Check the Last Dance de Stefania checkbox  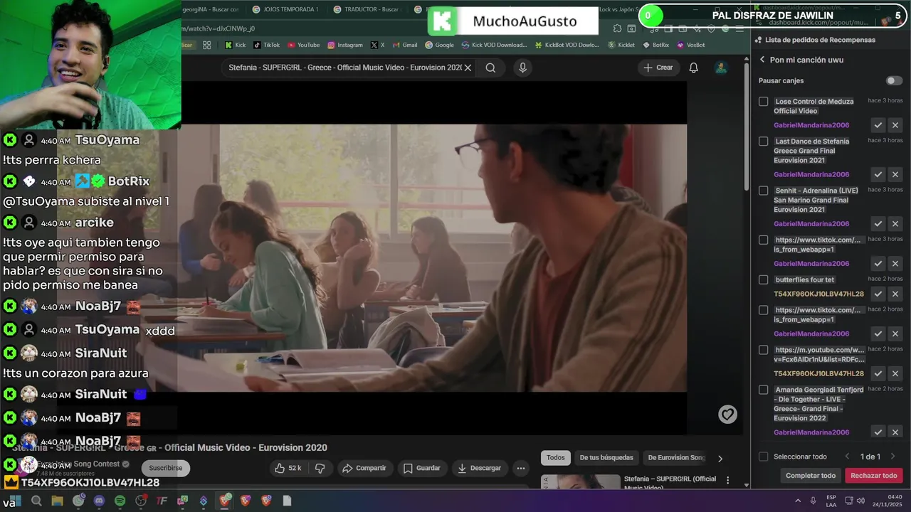(764, 142)
